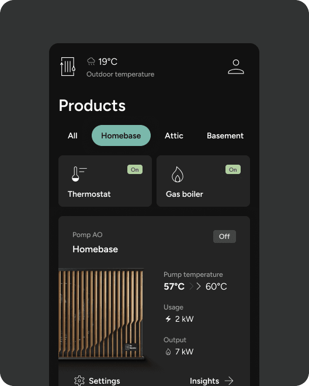This screenshot has width=309, height=386.
Task: Toggle the Thermostat On badge
Action: click(135, 169)
